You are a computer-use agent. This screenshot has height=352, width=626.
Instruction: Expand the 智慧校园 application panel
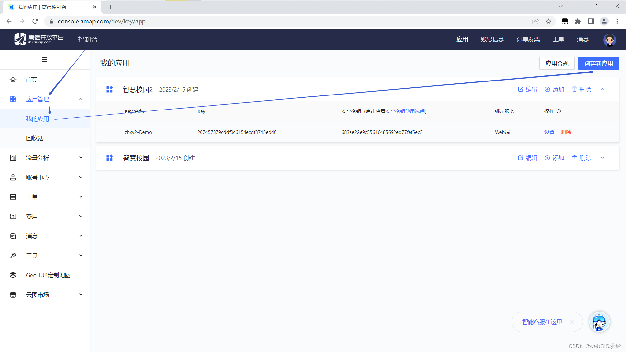coord(602,158)
